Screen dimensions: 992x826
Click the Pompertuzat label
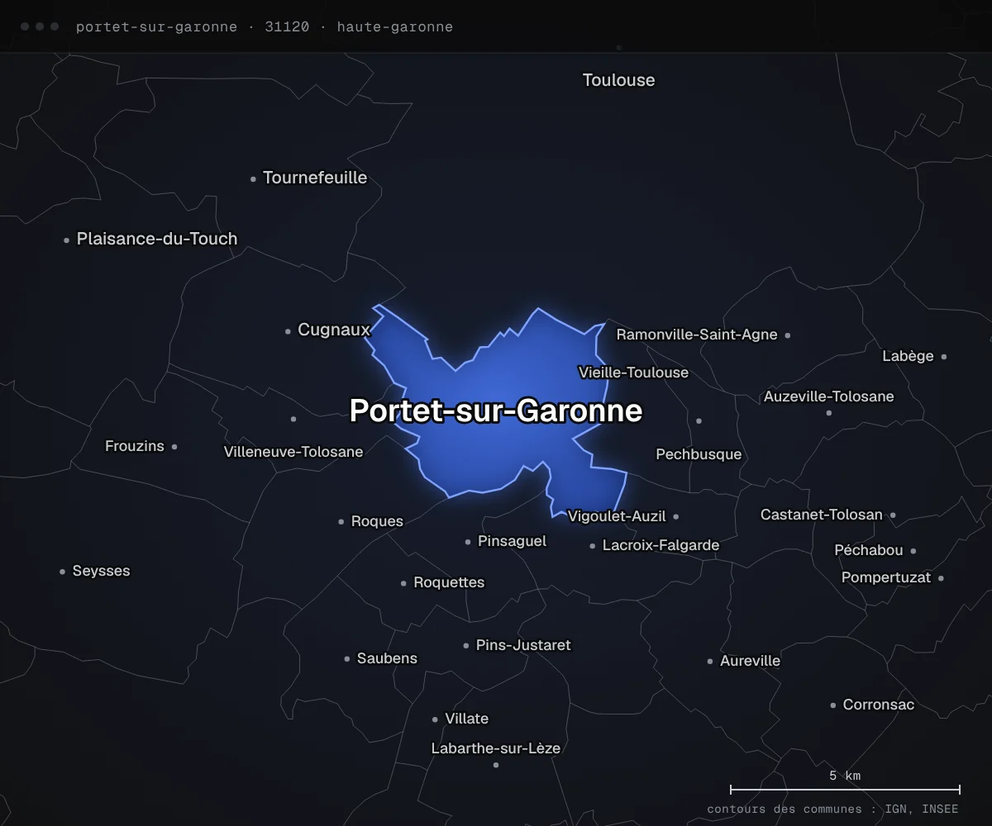886,577
